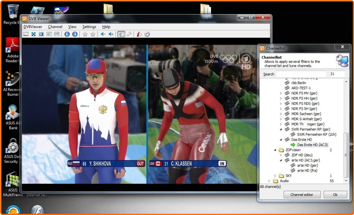
Task: Click the channel icon beside rbb Berlin
Action: (x=287, y=83)
